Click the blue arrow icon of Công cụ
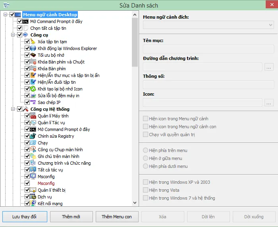278x227 pixels. tap(25, 35)
